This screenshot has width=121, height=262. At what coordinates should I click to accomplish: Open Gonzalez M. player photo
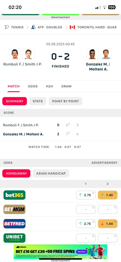(x=92, y=54)
